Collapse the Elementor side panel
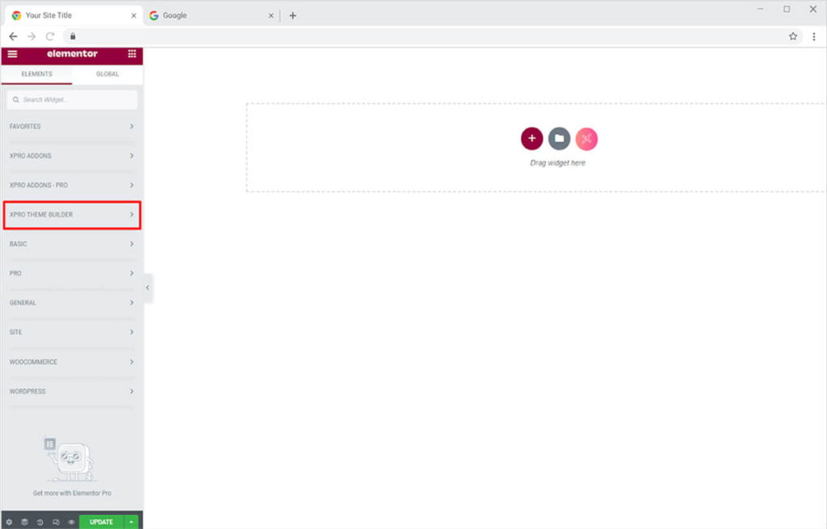 (147, 288)
